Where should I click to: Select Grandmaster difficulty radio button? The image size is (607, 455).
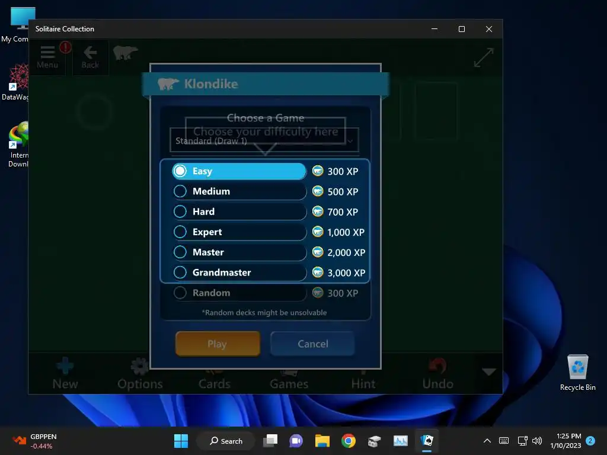point(180,272)
